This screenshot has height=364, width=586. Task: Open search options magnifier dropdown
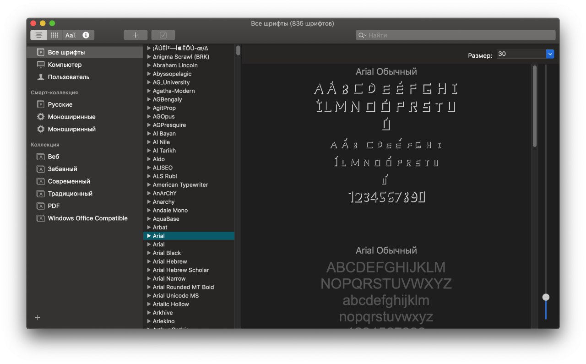coord(362,35)
